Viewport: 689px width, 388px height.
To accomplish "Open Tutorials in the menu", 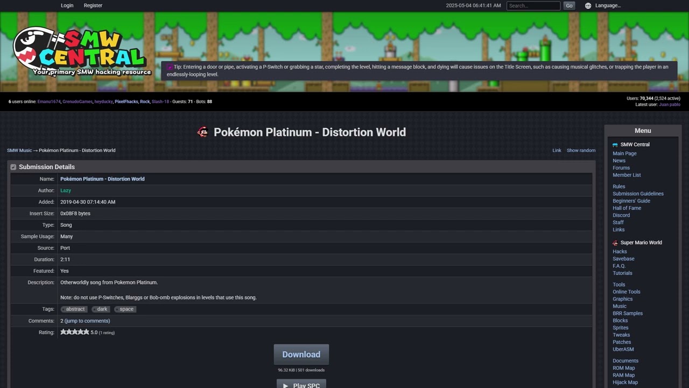I will [622, 273].
